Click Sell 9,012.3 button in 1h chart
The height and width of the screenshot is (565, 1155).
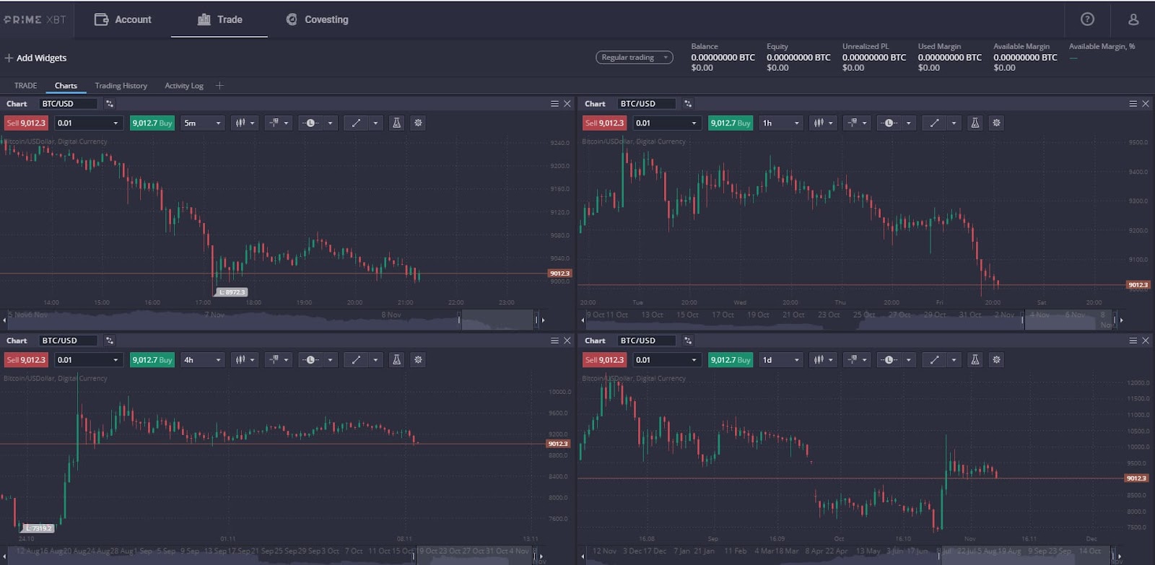tap(605, 123)
